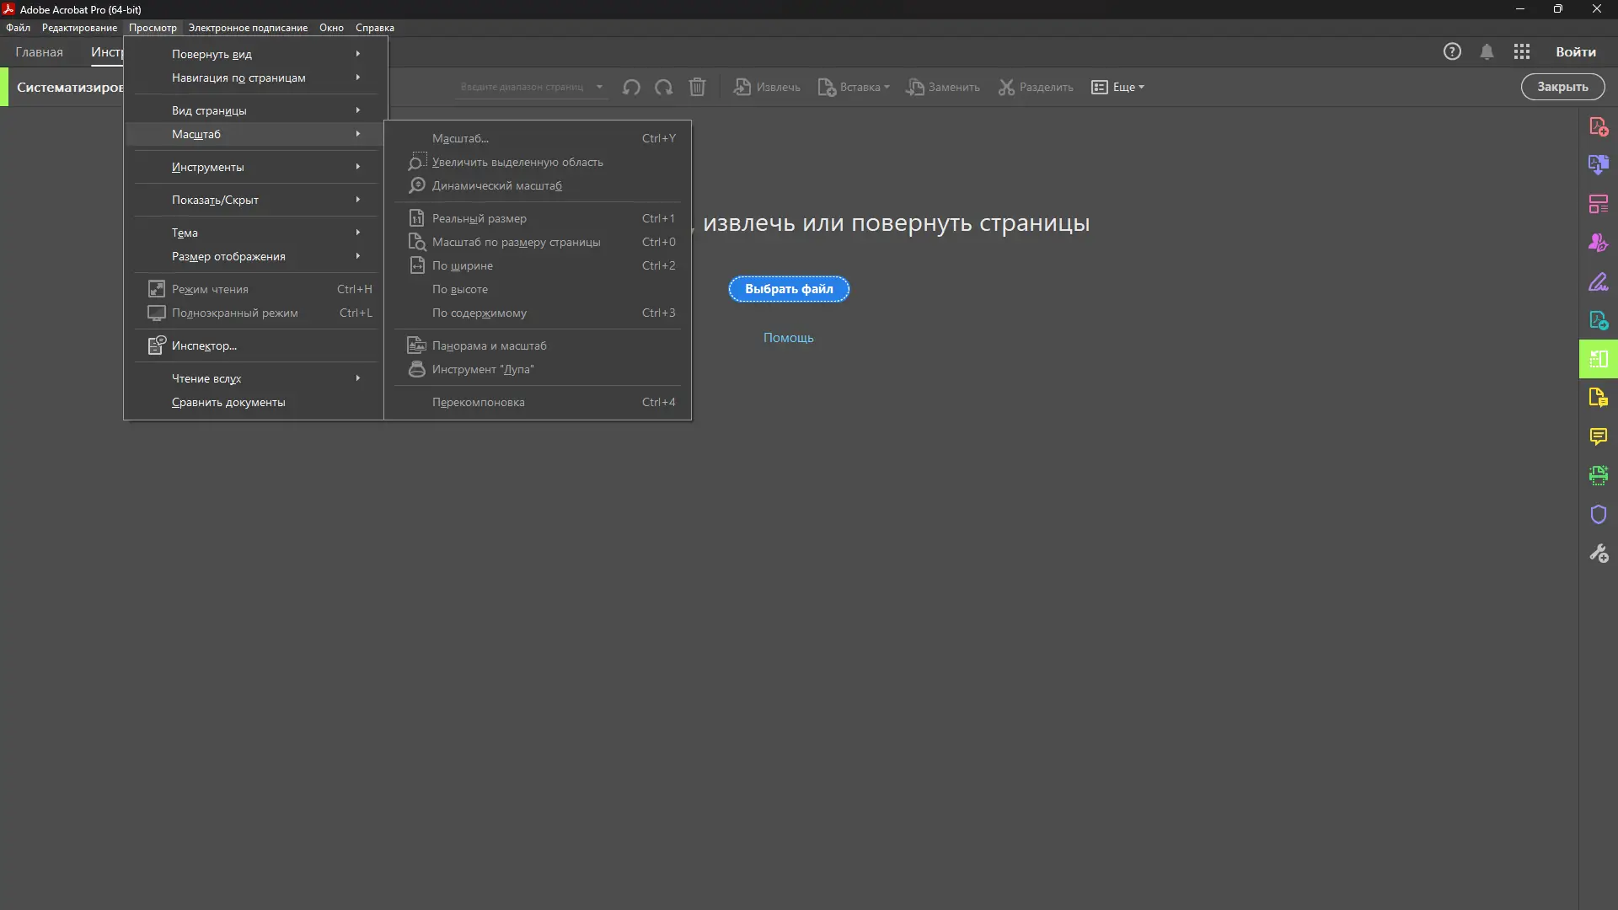The height and width of the screenshot is (910, 1618).
Task: Rotate pages clockwise with the rotate icon
Action: click(x=664, y=87)
